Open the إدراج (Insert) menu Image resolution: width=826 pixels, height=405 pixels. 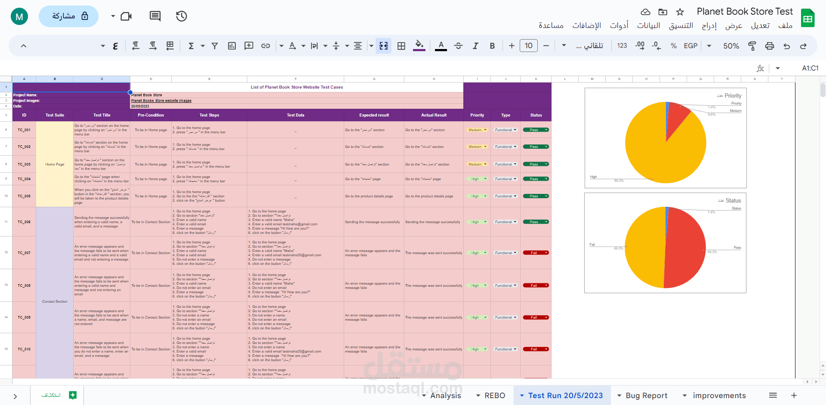click(709, 26)
